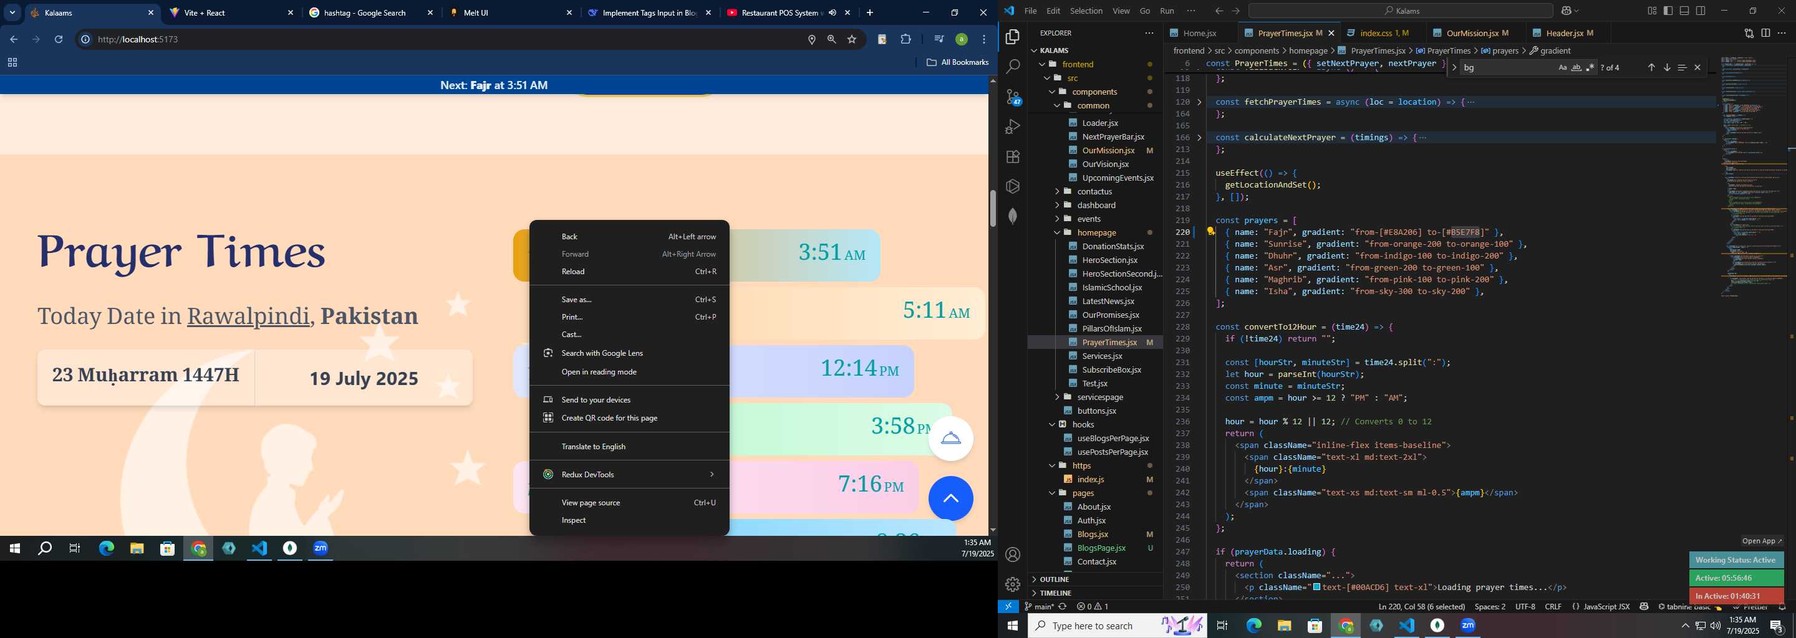Open Customize Layout in VS Code title bar

click(1652, 11)
